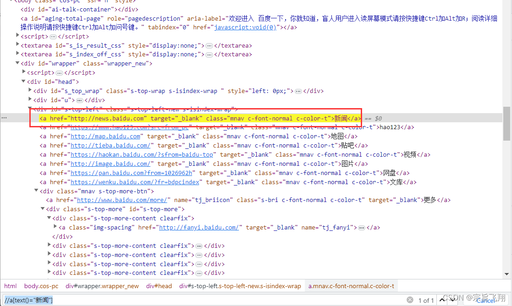
Task: Select the ai-talk-container div row
Action: [x=79, y=10]
